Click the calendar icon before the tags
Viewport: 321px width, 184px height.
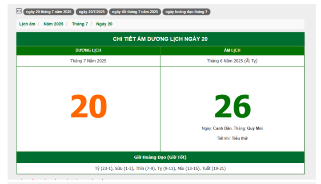(x=19, y=11)
